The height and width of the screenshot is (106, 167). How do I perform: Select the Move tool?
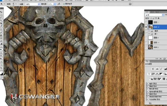1,12
